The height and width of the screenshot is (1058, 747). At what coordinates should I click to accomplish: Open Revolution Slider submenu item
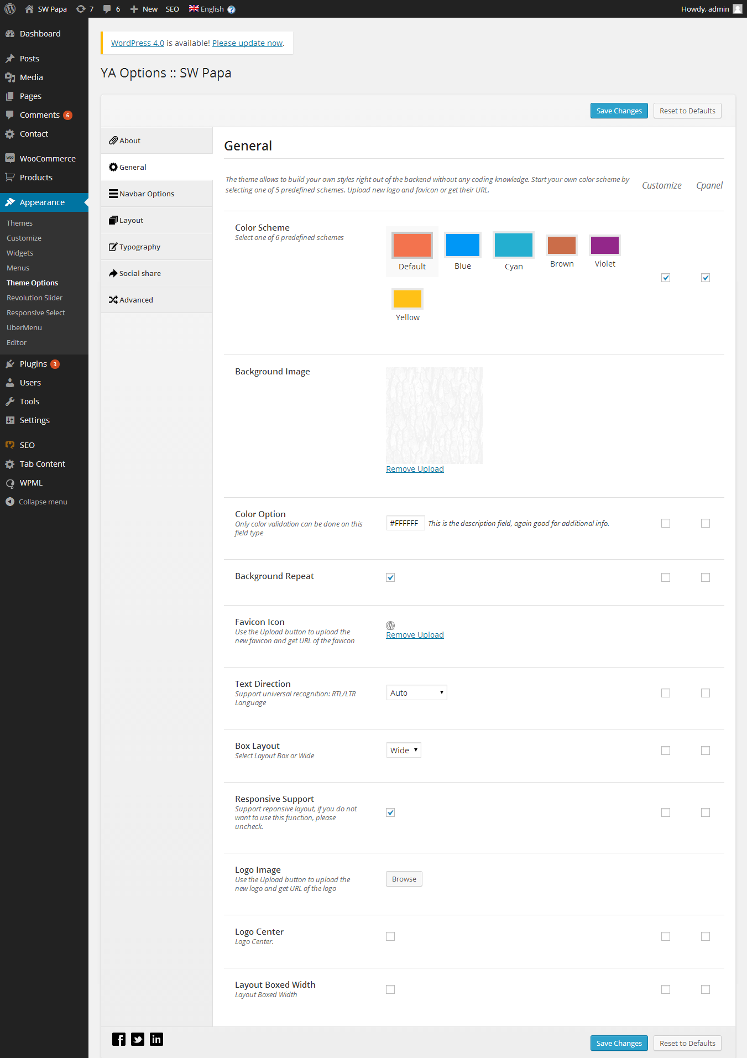point(34,298)
